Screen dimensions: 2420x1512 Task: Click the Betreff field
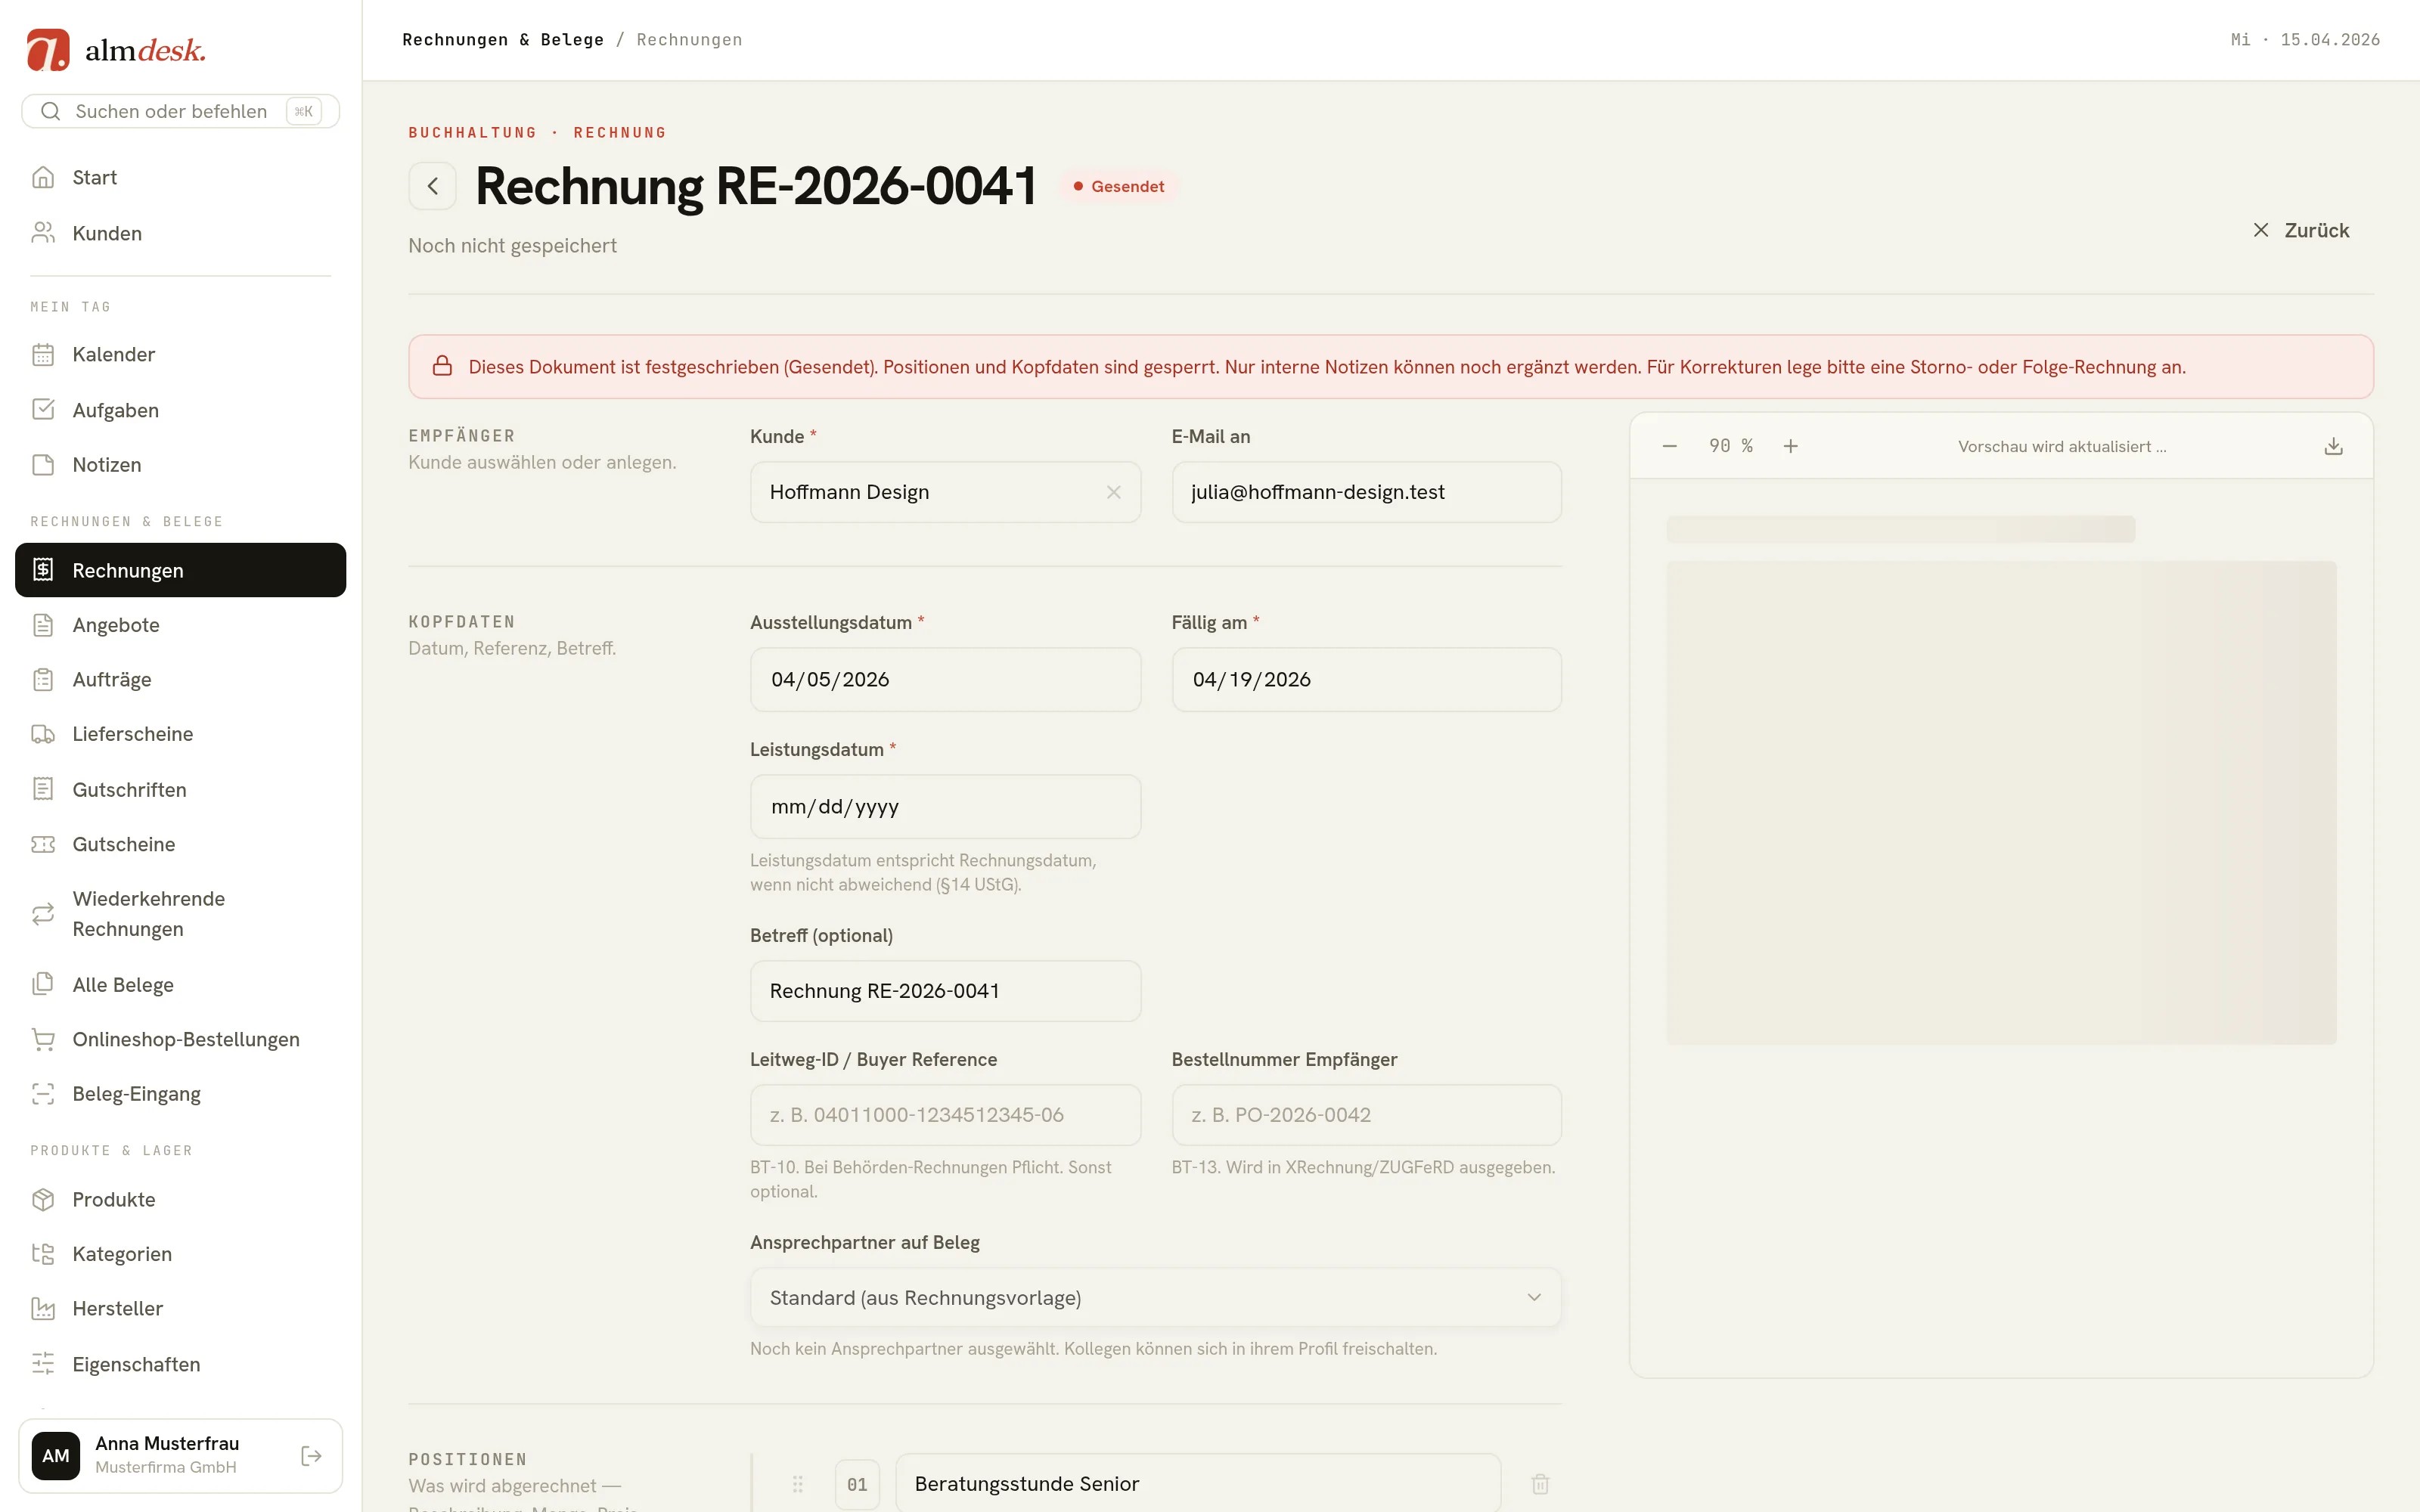pyautogui.click(x=945, y=991)
